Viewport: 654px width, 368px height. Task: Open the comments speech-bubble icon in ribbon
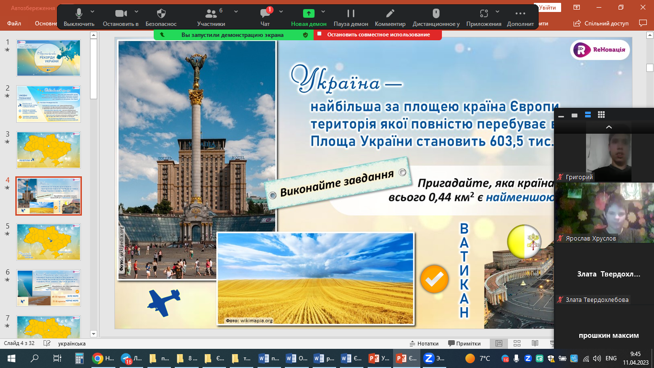pos(643,23)
